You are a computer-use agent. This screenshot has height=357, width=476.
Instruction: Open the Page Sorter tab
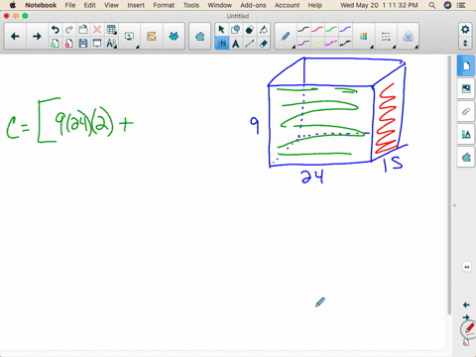(466, 65)
